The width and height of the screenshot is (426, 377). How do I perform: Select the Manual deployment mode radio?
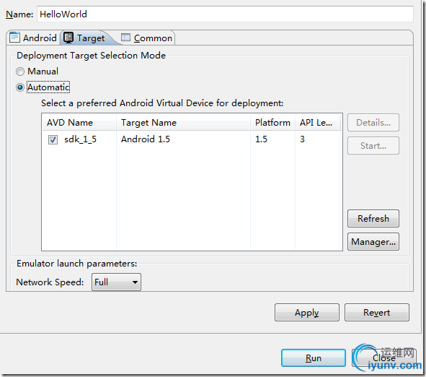(20, 71)
